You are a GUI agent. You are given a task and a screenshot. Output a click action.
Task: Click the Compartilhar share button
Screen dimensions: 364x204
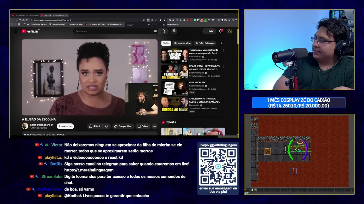[x=123, y=126]
